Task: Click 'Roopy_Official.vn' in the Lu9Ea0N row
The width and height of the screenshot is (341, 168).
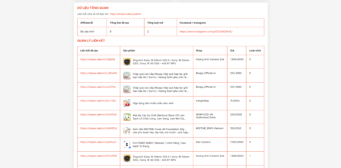Action: pos(206,73)
